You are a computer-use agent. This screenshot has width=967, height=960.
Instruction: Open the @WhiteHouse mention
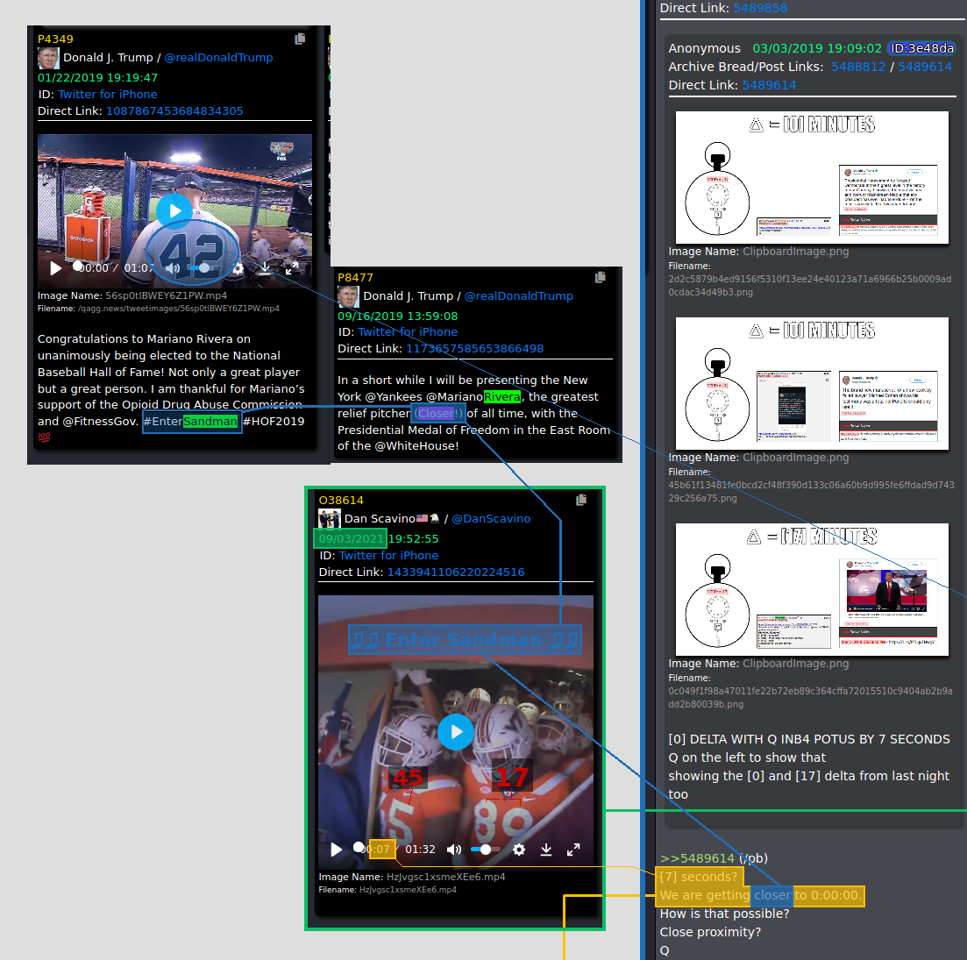pyautogui.click(x=416, y=445)
